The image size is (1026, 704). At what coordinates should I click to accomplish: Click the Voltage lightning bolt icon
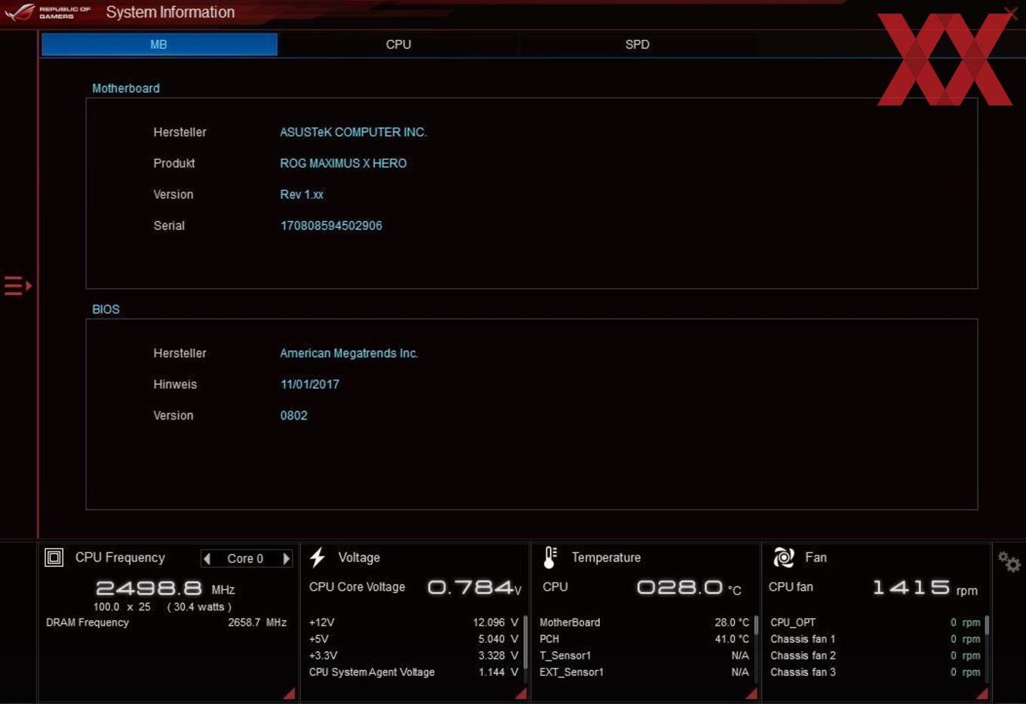point(318,558)
